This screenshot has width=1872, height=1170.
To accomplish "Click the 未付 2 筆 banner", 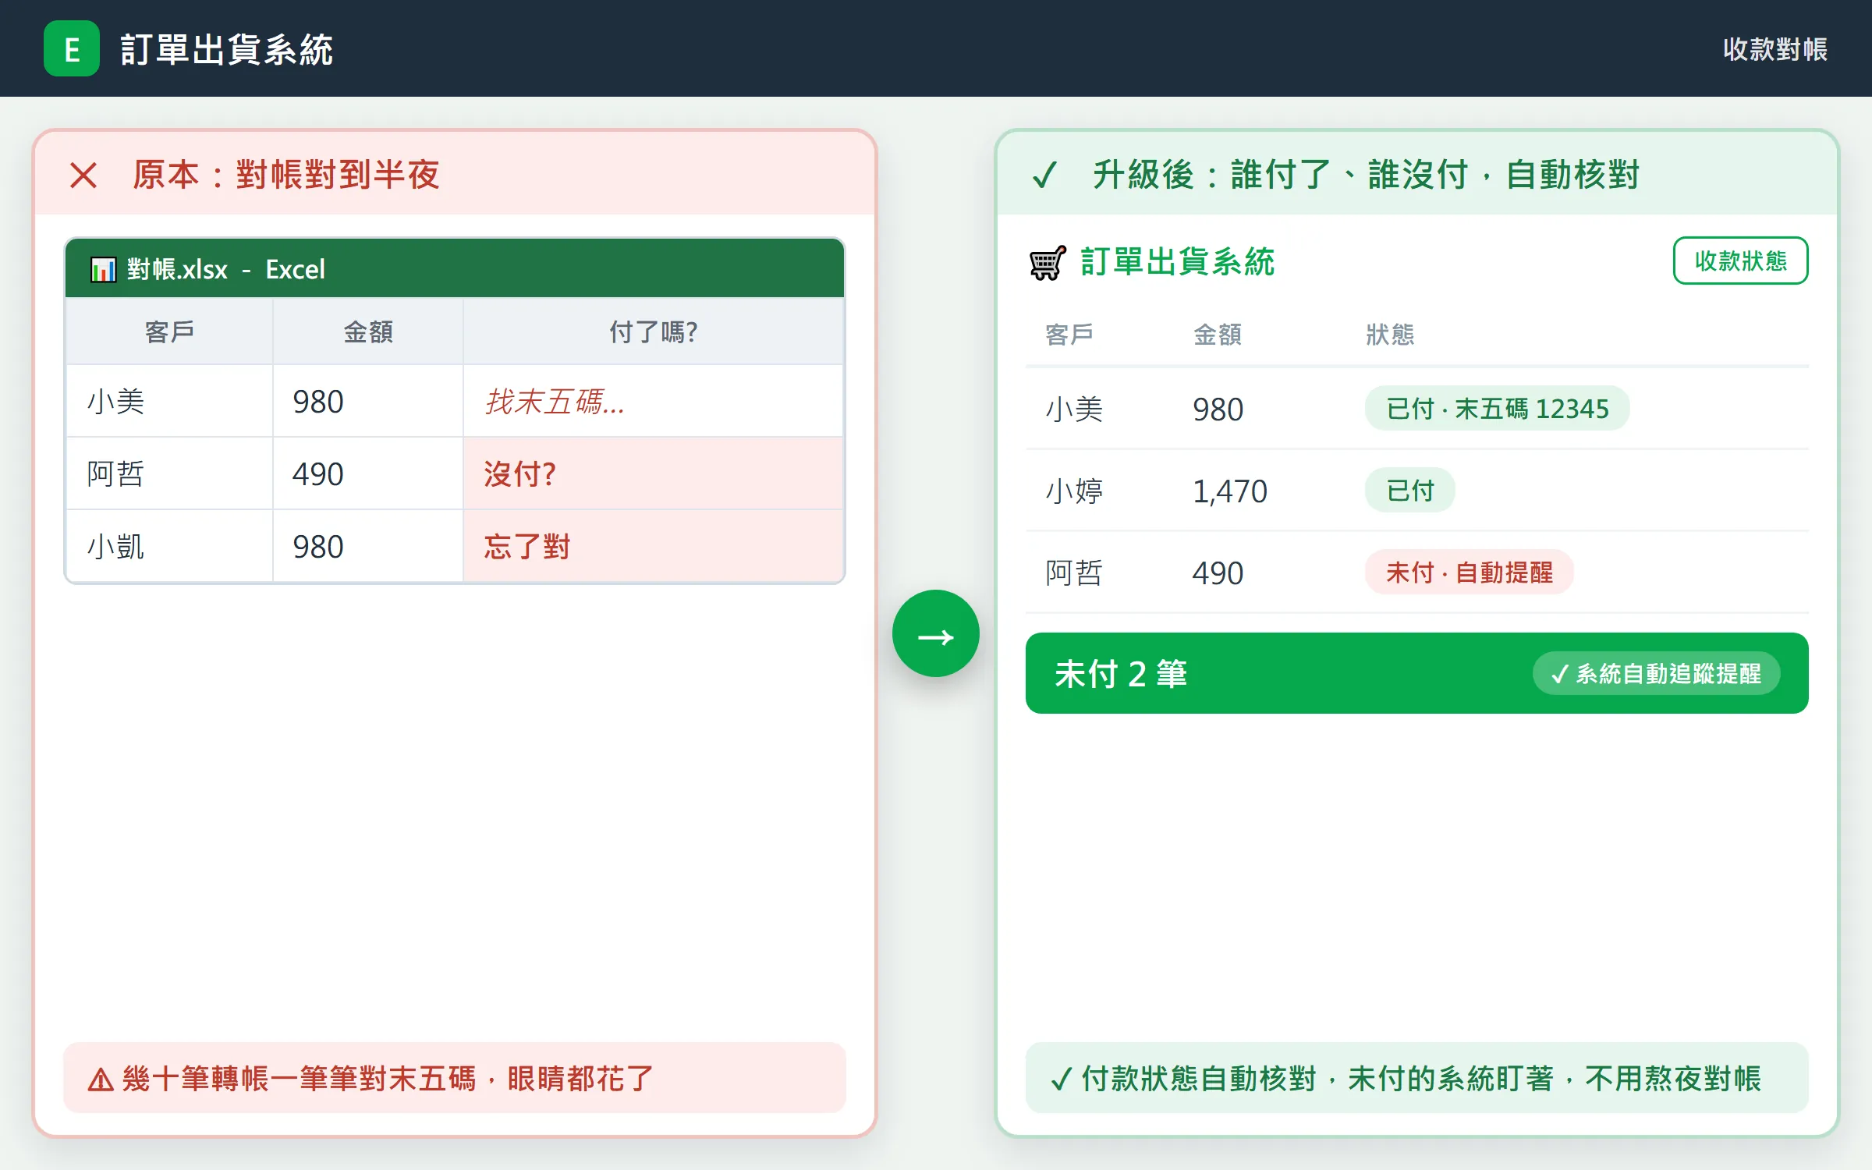I will (1416, 673).
